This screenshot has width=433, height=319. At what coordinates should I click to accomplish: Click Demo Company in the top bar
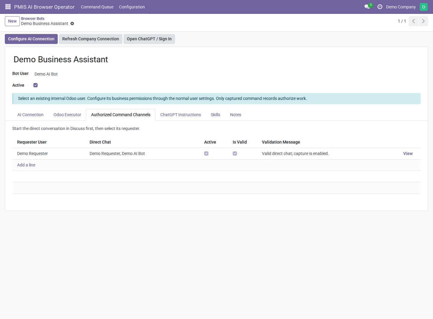401,7
